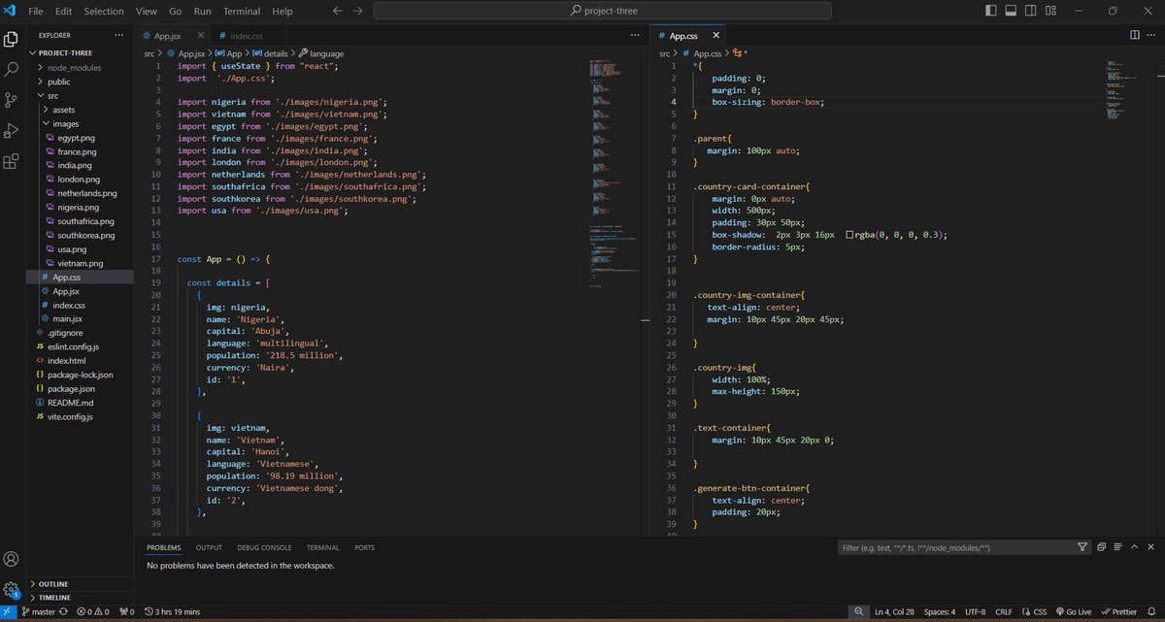Click split editor right icon

pos(1137,36)
